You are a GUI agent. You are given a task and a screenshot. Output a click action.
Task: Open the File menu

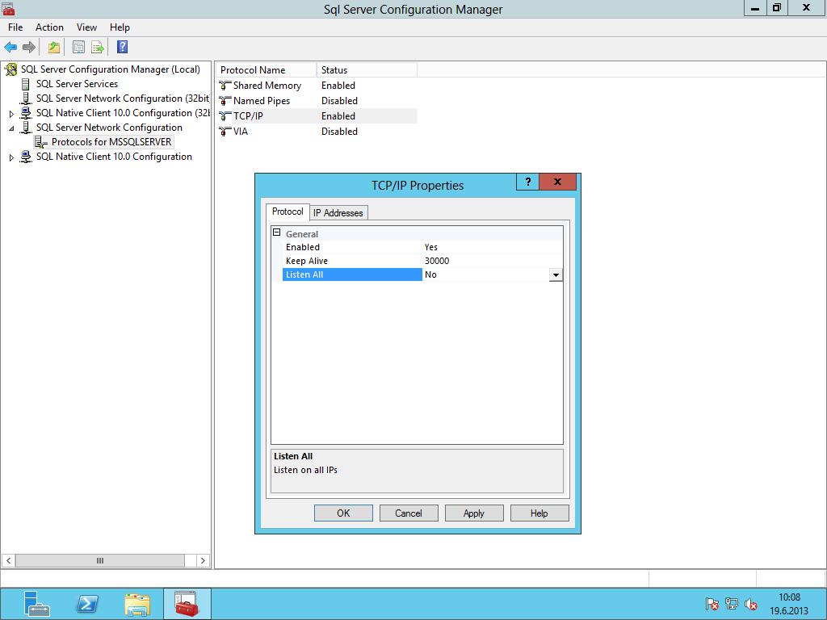(15, 27)
